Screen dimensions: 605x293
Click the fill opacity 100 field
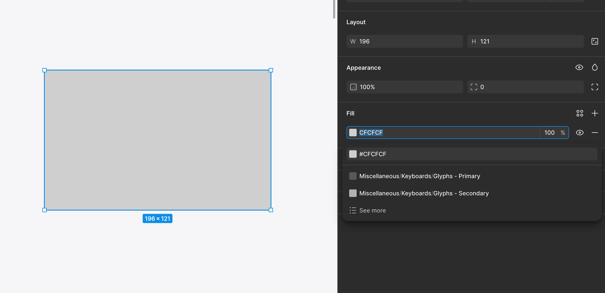coord(549,133)
